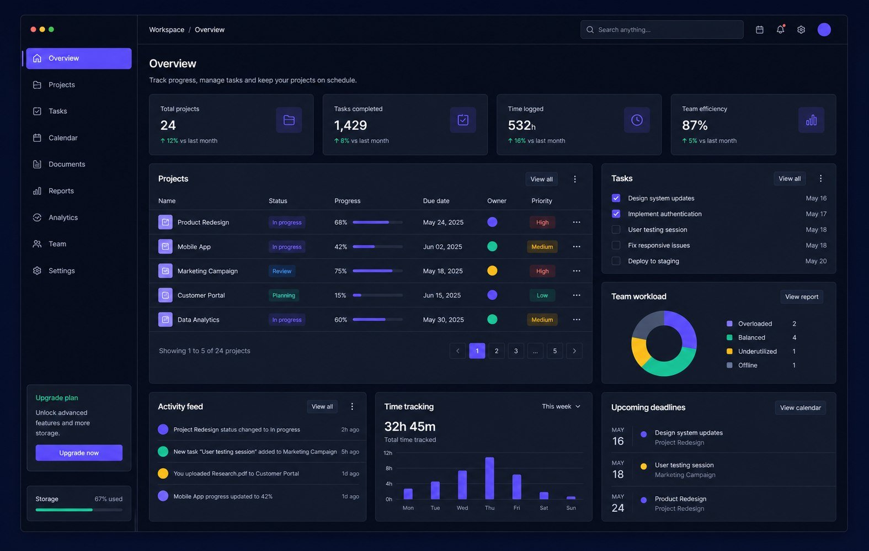
Task: Click the Mobile App project icon
Action: (166, 246)
